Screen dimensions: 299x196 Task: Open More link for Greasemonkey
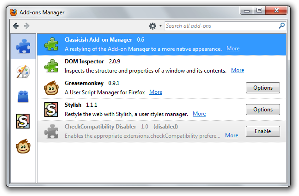[156, 92]
